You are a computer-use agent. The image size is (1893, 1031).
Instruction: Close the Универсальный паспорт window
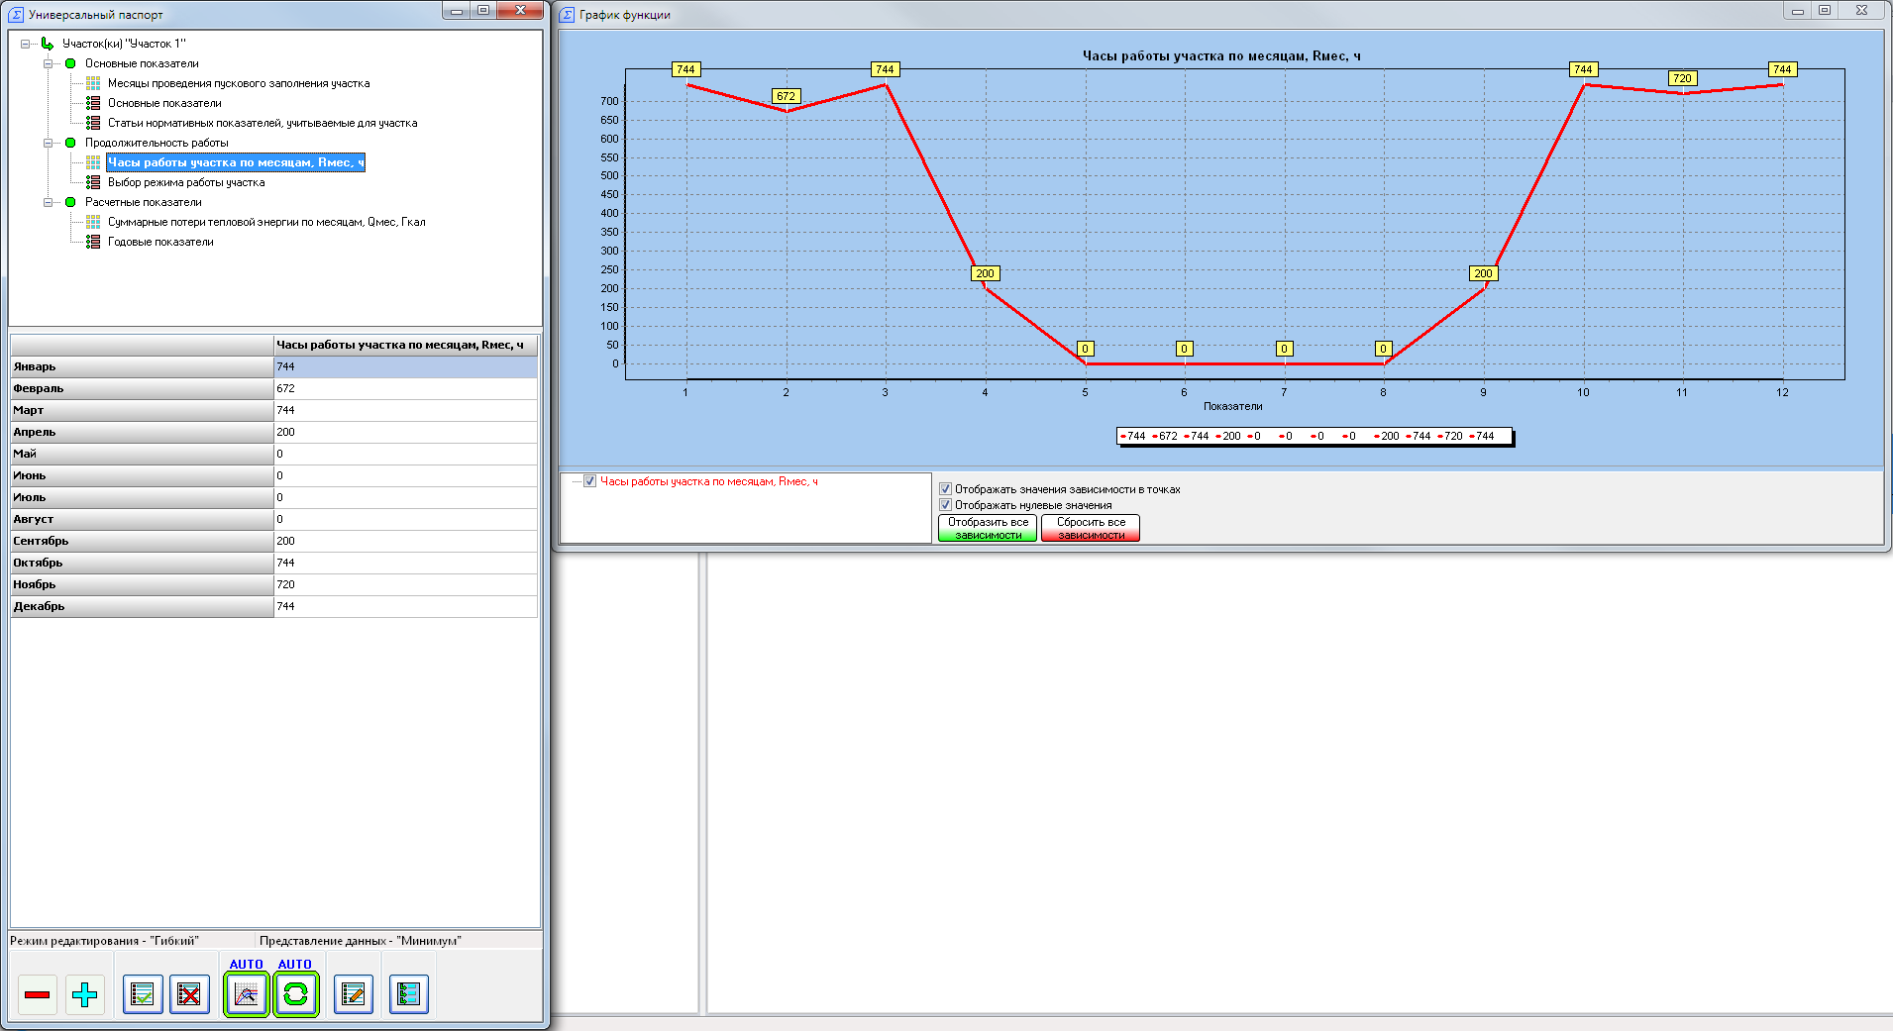519,11
